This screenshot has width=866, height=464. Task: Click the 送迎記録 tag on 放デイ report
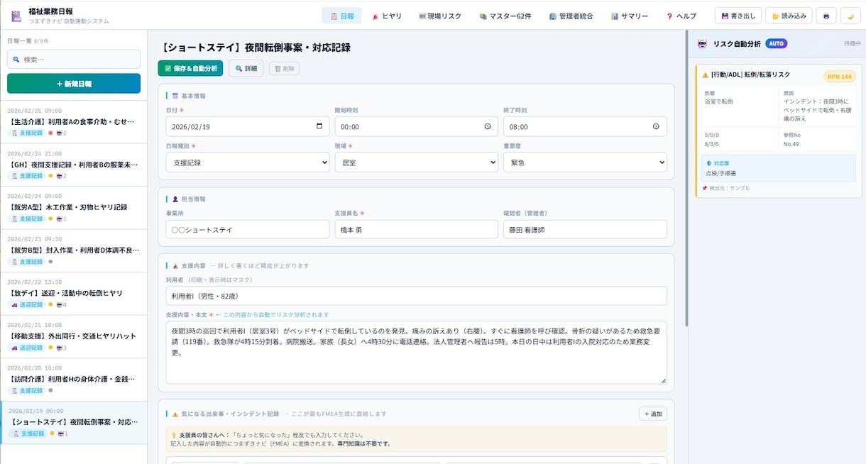[x=28, y=304]
